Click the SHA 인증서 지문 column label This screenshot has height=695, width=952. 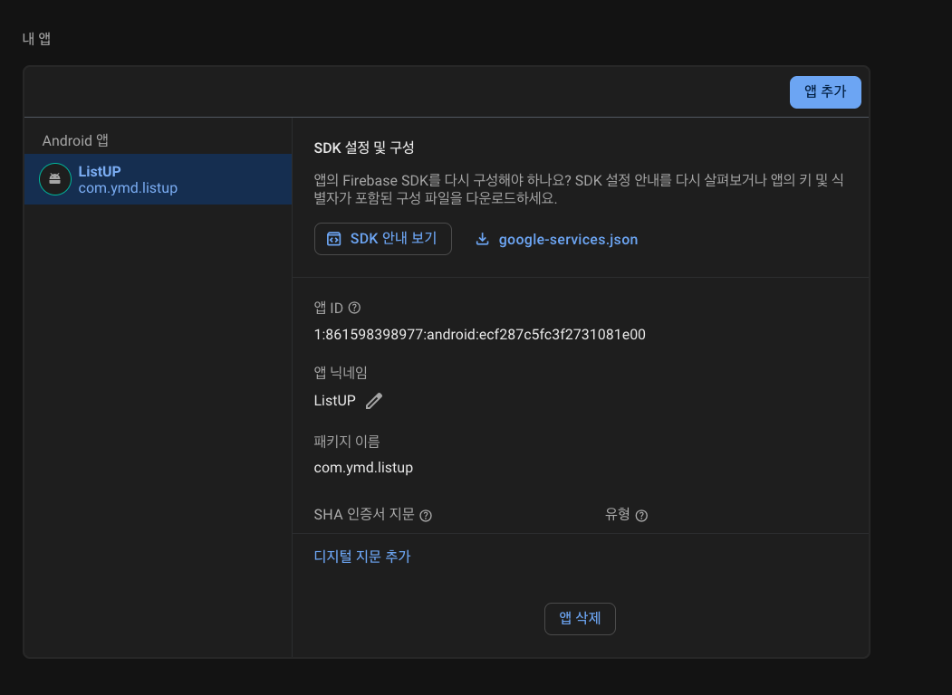click(363, 514)
